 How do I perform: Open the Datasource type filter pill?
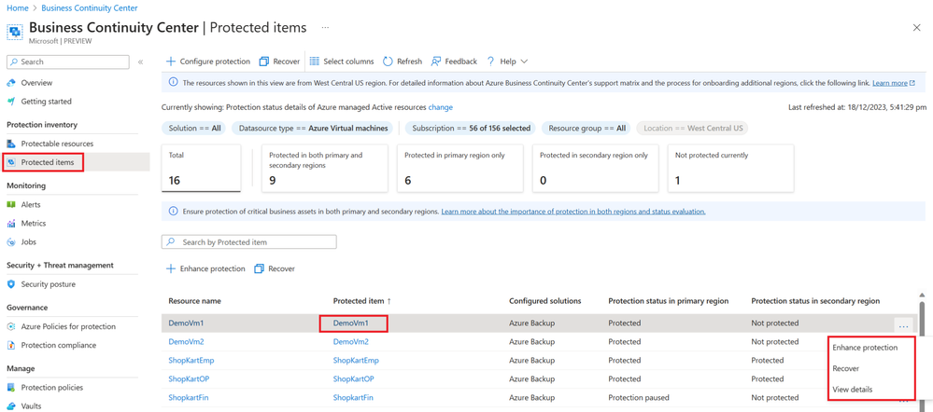[312, 129]
